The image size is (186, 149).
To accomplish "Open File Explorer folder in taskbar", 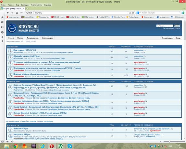I will coord(6,146).
